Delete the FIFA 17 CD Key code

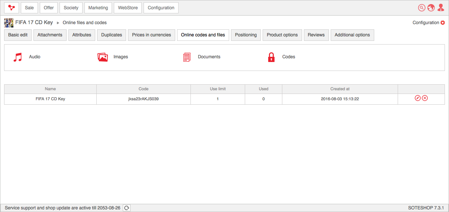coord(425,98)
